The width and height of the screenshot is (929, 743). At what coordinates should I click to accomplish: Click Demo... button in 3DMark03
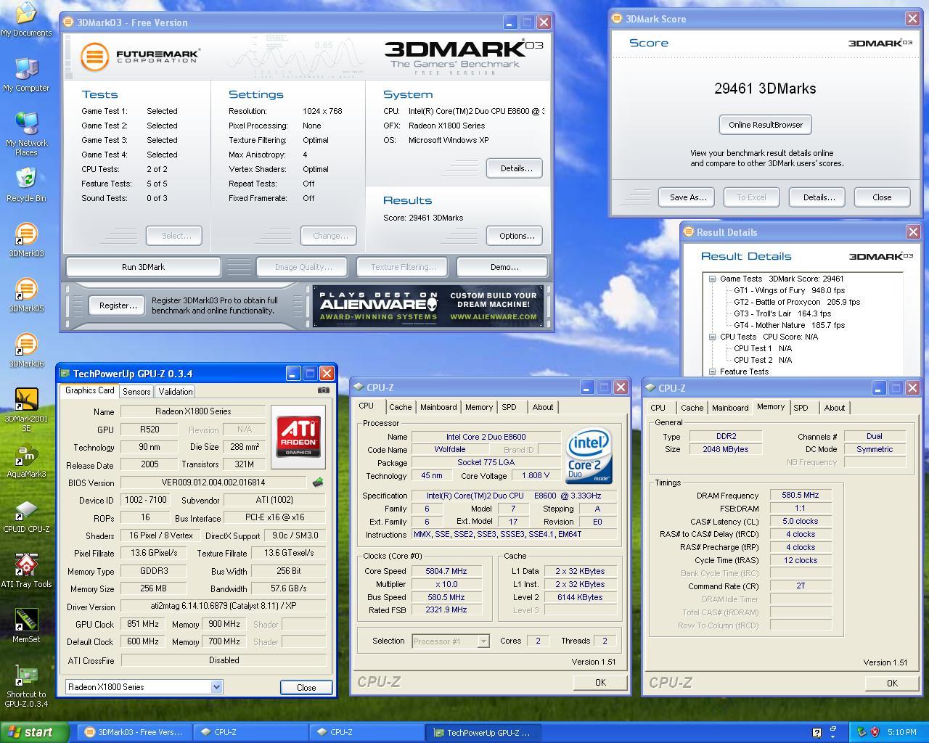click(x=504, y=267)
